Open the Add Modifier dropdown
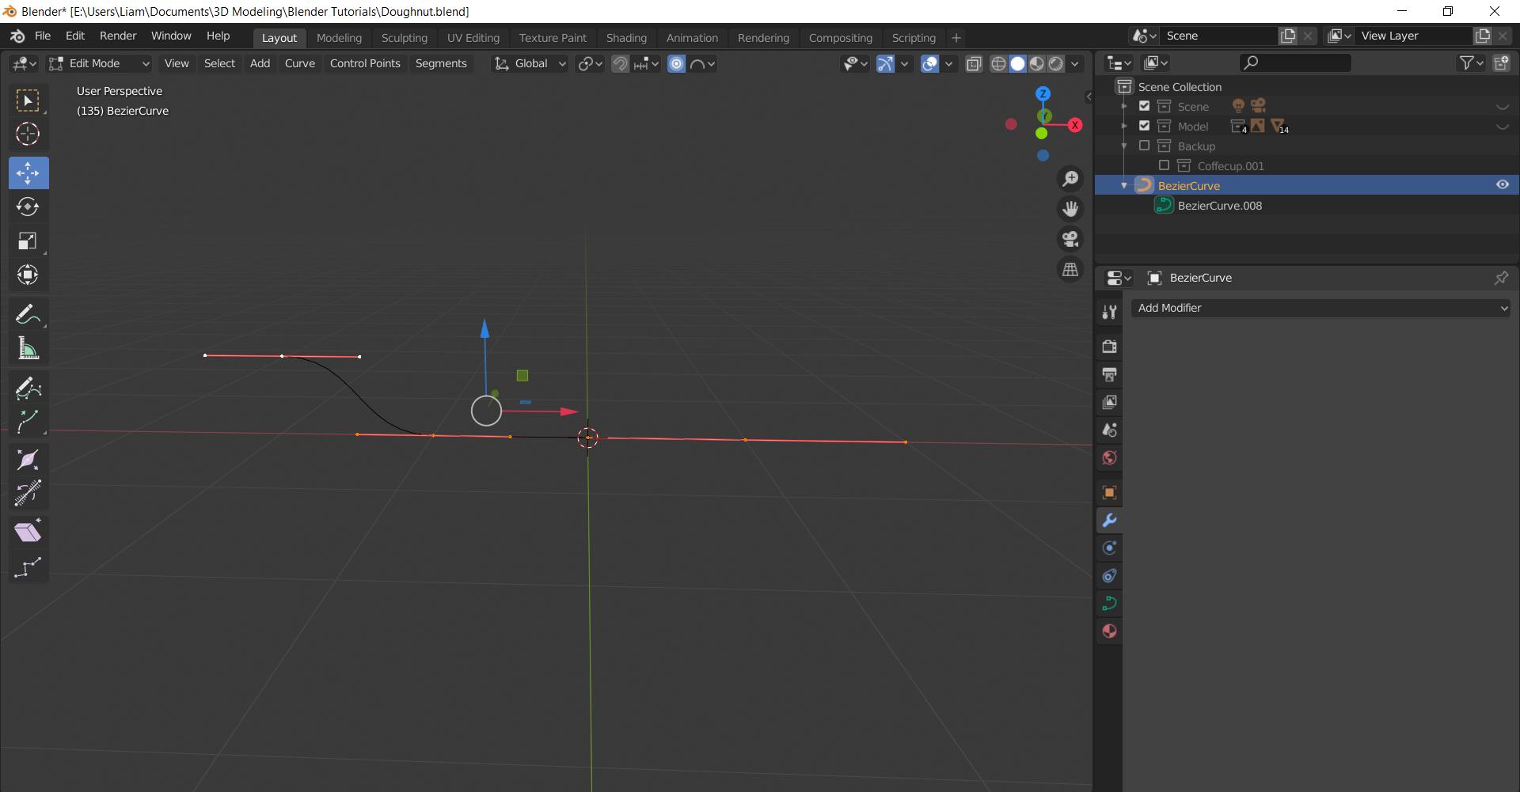This screenshot has width=1520, height=792. 1320,308
